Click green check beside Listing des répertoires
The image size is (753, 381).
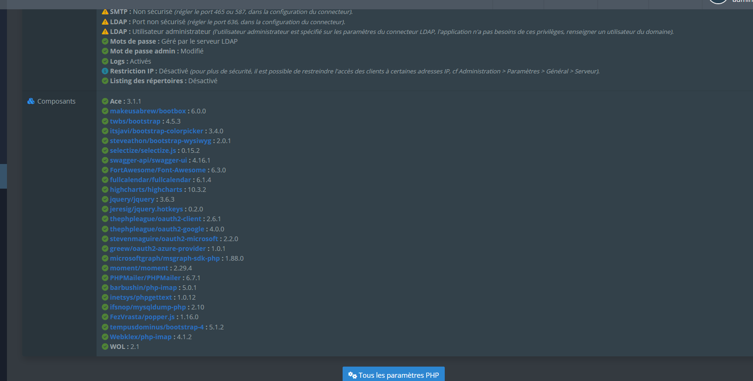click(x=105, y=81)
